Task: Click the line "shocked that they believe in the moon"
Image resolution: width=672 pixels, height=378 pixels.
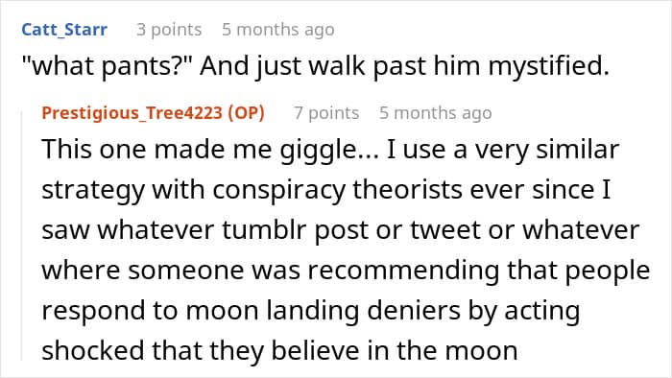Action: 279,351
